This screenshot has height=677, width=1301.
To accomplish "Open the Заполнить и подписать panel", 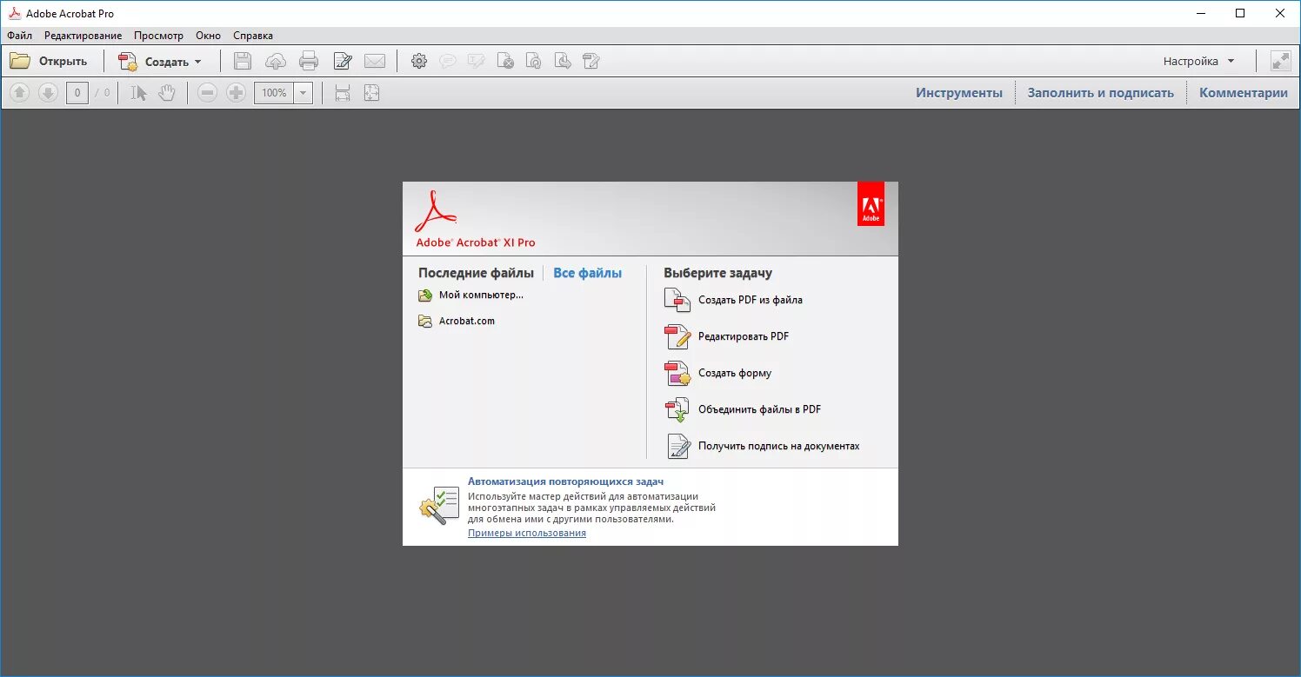I will tap(1101, 93).
